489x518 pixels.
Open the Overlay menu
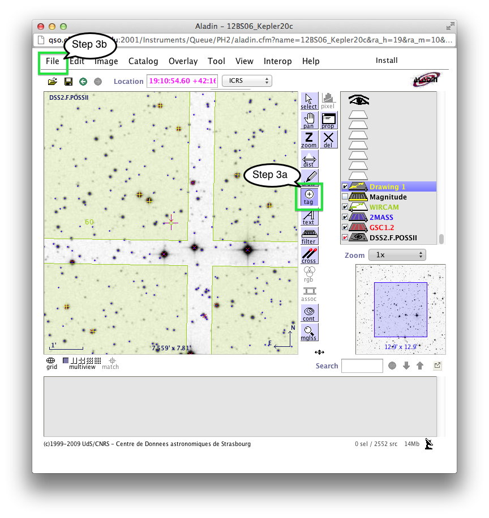click(183, 61)
